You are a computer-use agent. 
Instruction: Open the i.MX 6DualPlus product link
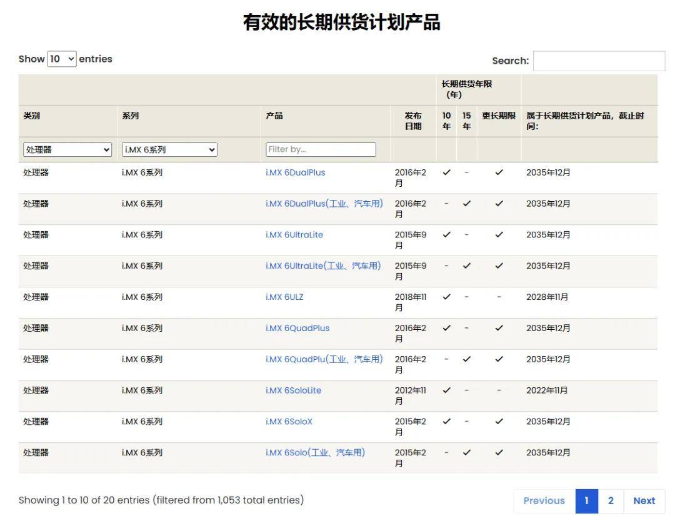pos(295,172)
